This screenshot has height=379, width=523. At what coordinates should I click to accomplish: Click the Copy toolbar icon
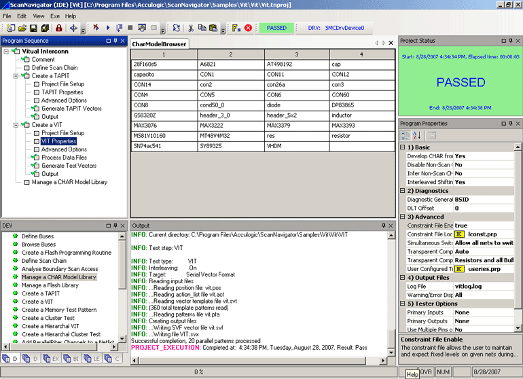tap(202, 28)
